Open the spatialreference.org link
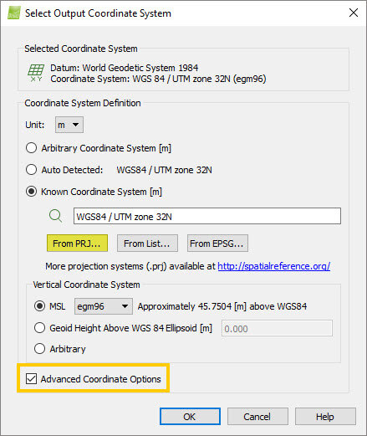 (274, 266)
